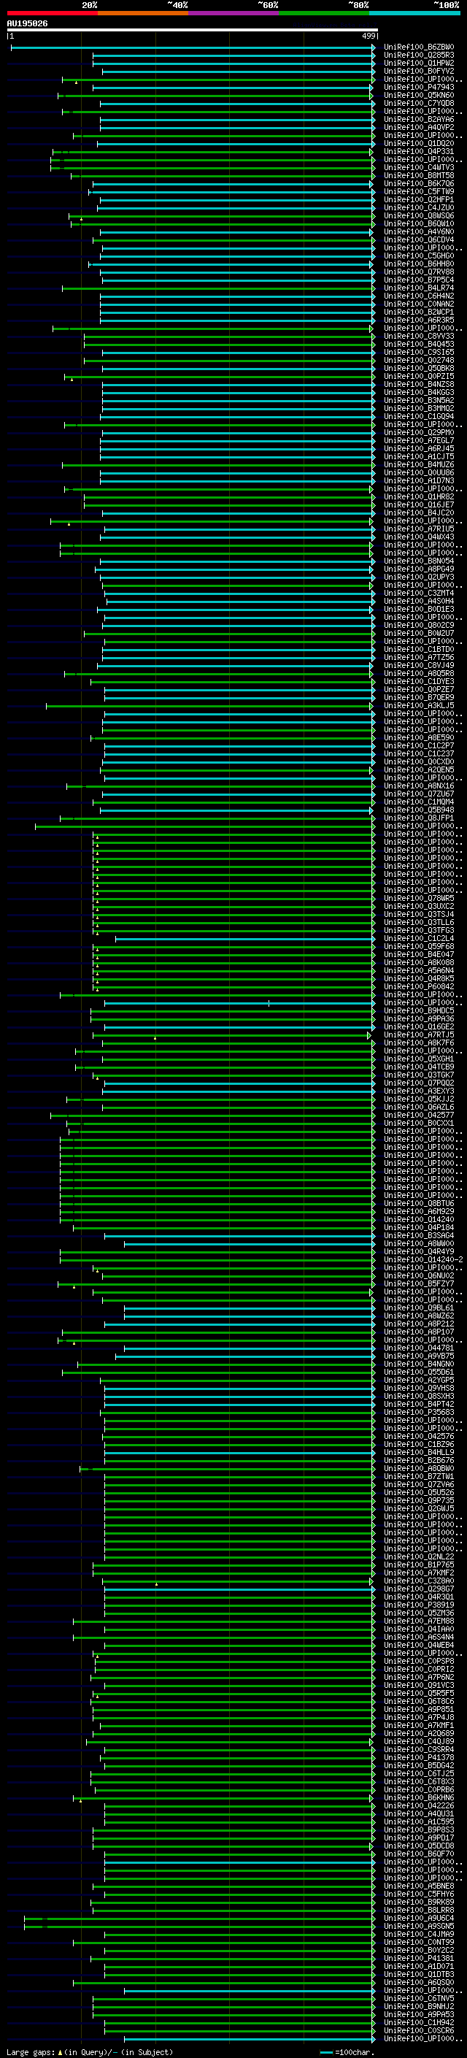Open the UniRef100_P35683 hit label
467x2058 pixels.
(x=419, y=1413)
